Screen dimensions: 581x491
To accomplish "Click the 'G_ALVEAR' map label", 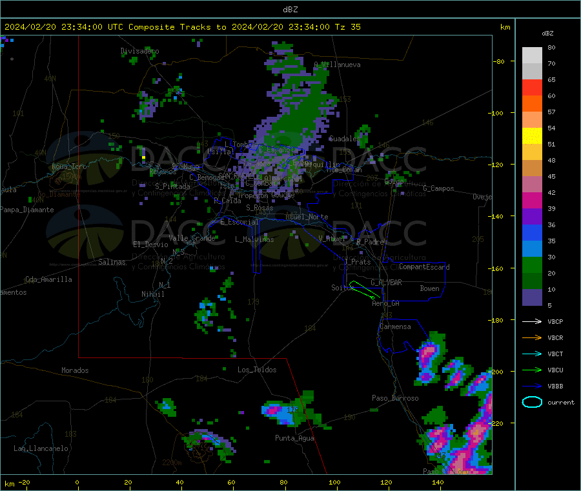I will [386, 283].
